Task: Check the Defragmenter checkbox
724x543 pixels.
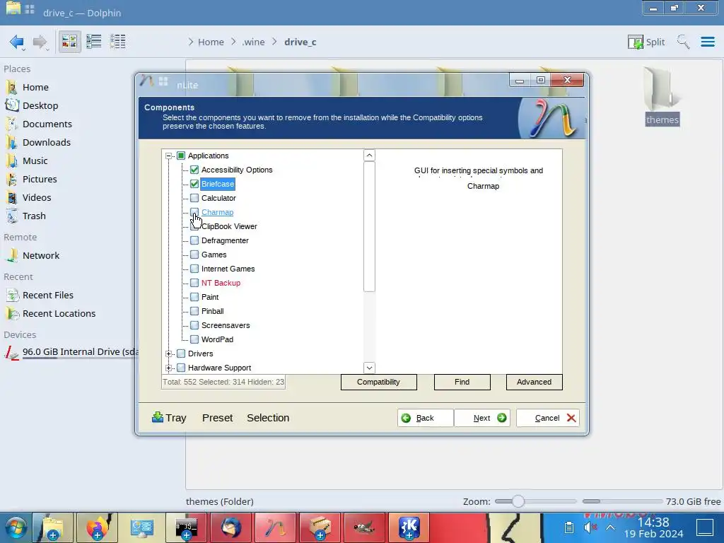Action: point(194,240)
